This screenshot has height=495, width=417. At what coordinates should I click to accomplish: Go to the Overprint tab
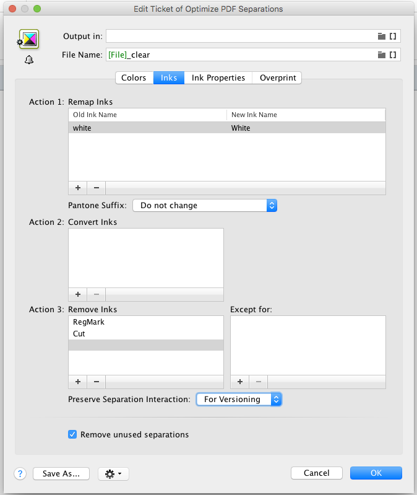coord(277,78)
